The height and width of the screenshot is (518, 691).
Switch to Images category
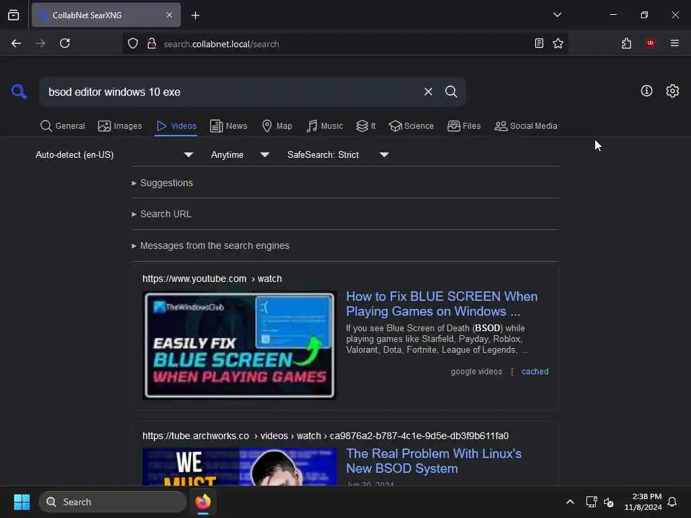point(120,126)
